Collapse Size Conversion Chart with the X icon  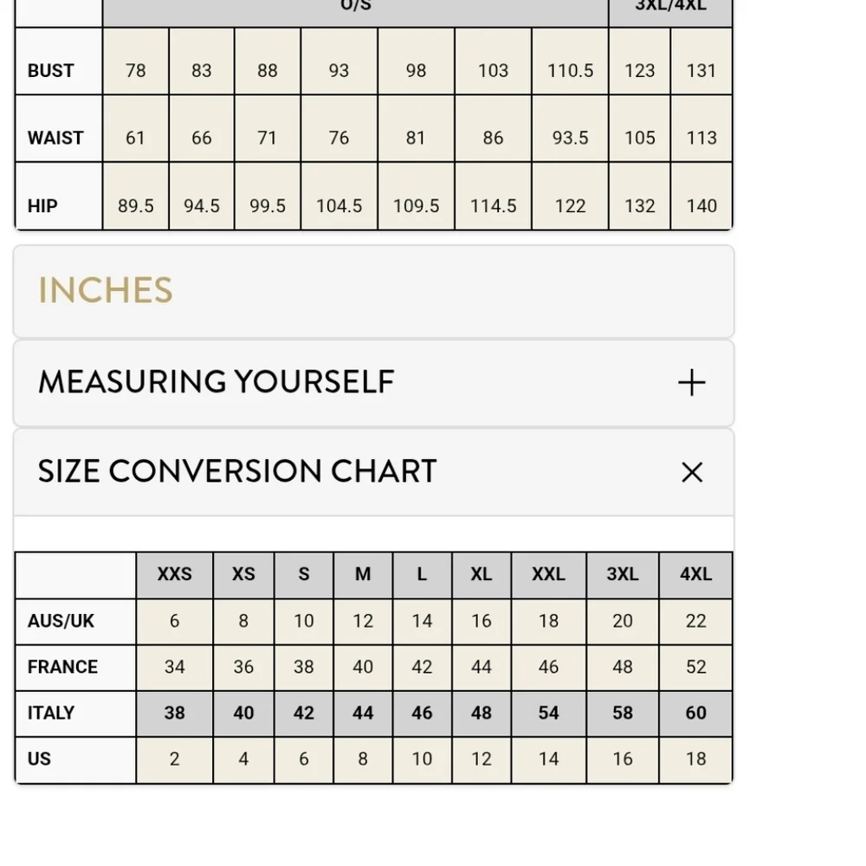(x=691, y=472)
